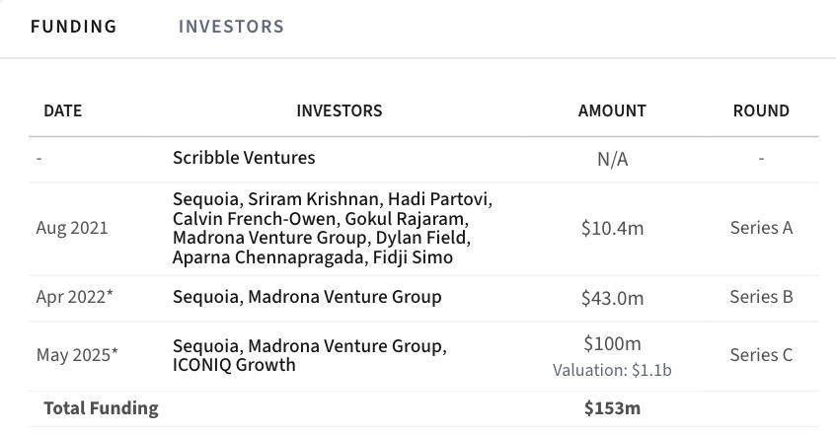This screenshot has width=836, height=435.
Task: Open Calvin French-Owen's investor profile
Action: [253, 219]
